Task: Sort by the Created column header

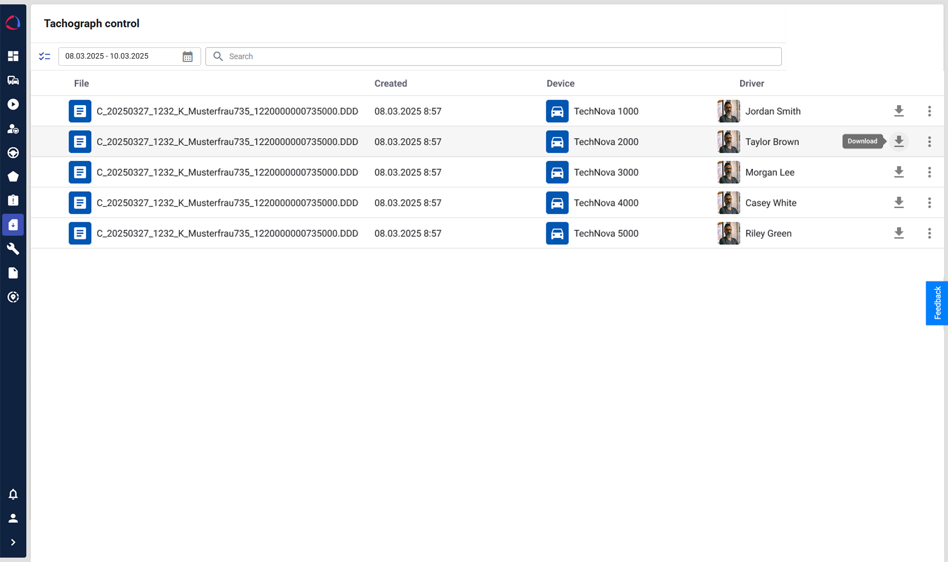Action: click(x=391, y=83)
